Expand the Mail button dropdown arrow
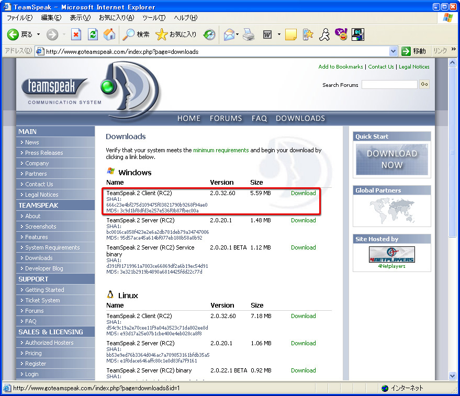Image resolution: width=460 pixels, height=396 pixels. [x=238, y=35]
